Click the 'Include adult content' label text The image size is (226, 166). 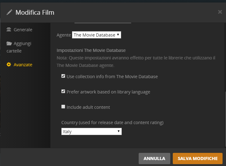coord(88,107)
